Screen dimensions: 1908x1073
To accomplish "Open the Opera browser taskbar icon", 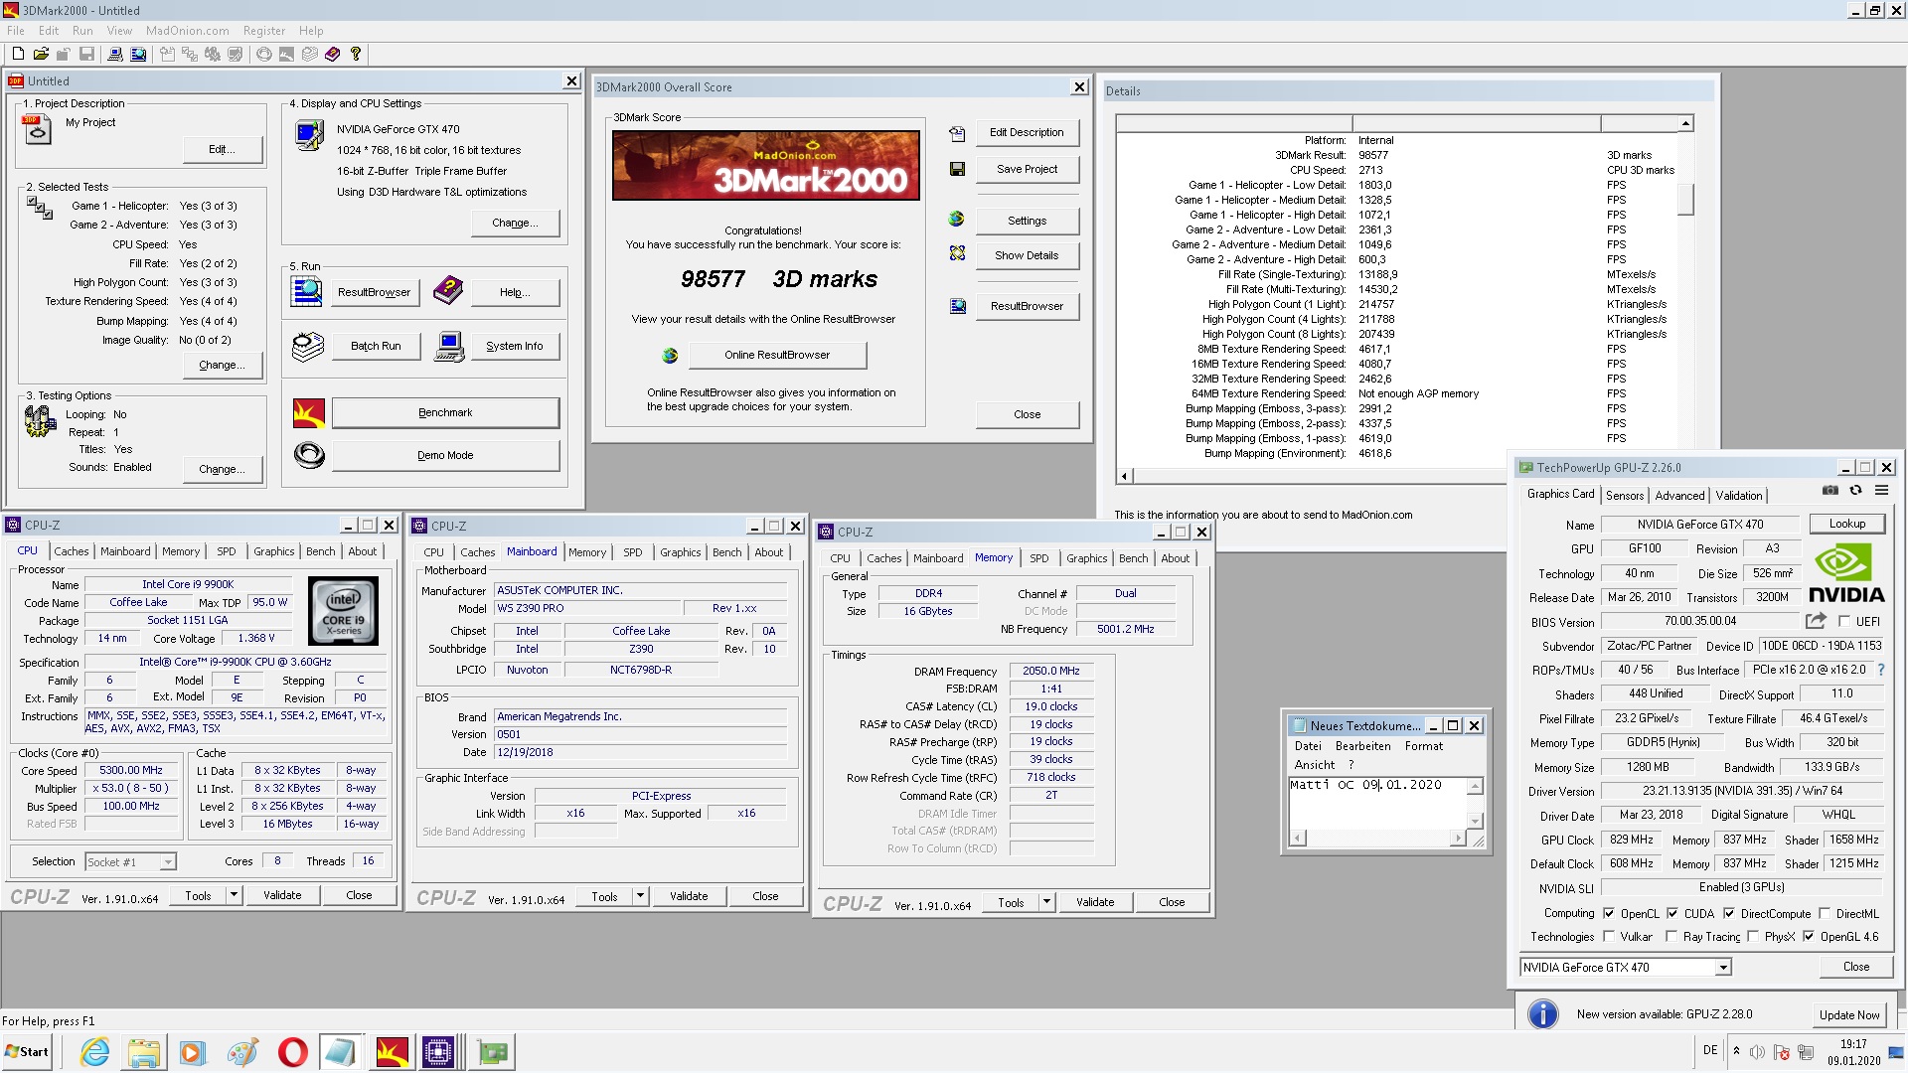I will (x=292, y=1051).
